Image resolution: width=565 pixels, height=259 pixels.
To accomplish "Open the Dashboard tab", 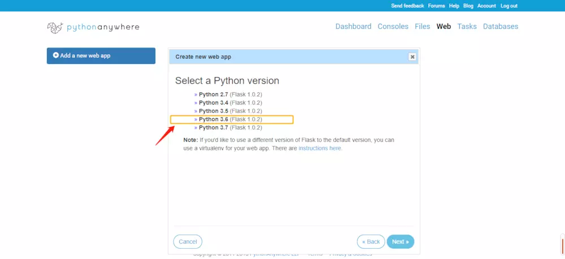I will (353, 27).
